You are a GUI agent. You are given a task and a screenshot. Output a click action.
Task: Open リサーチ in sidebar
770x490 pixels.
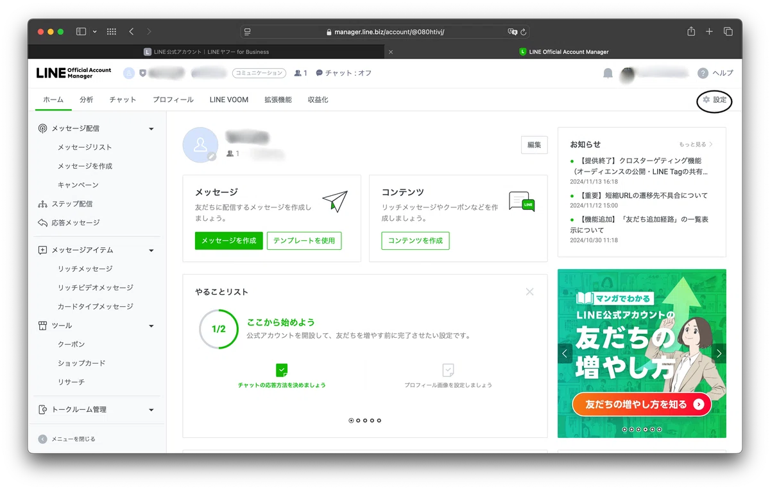point(71,382)
